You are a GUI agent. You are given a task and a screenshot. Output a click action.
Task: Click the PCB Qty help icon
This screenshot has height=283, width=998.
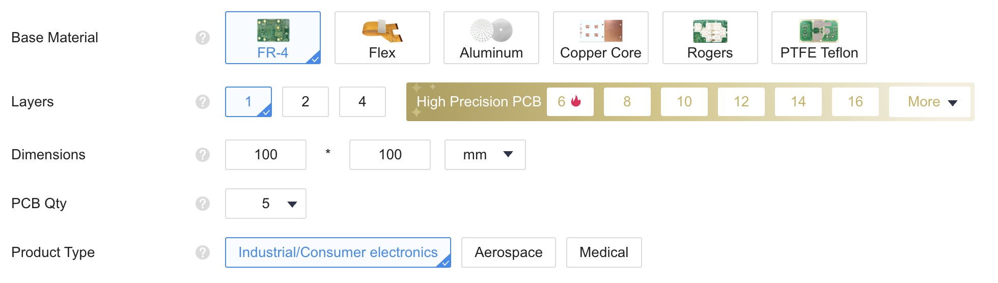(x=203, y=204)
